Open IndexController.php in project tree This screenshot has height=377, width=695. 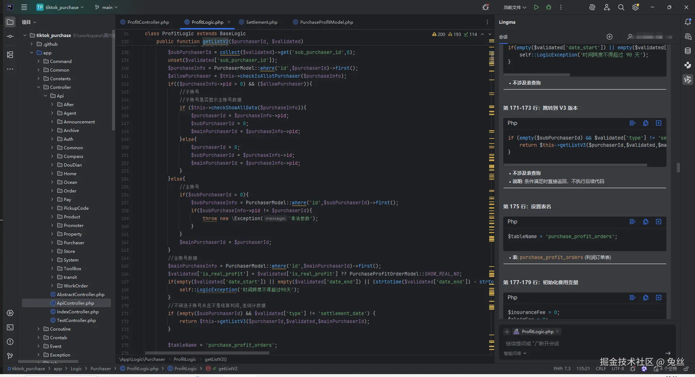click(x=78, y=312)
